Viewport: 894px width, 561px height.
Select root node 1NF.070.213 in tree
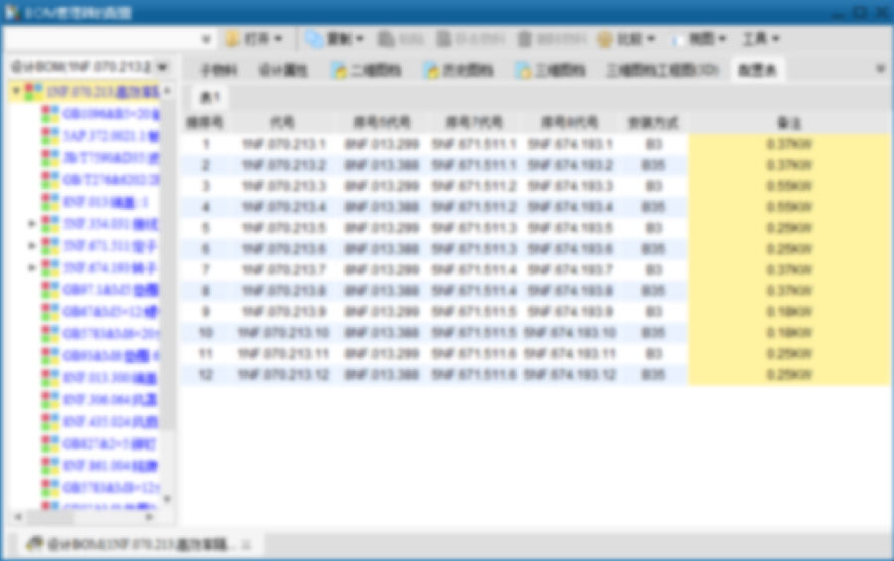click(103, 92)
